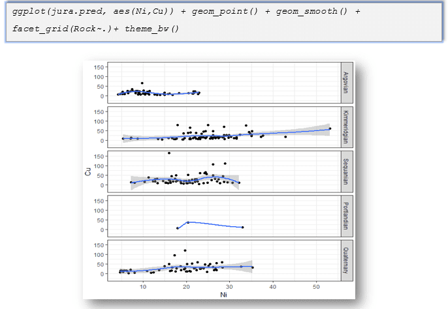Screen dimensions: 448x309
Task: Click the x-axis tick label 30
Action: pos(229,287)
